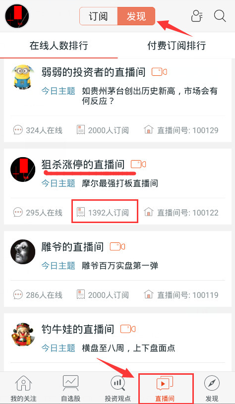Open 发现 compass icon in bottom bar
235x404 pixels.
tap(212, 388)
